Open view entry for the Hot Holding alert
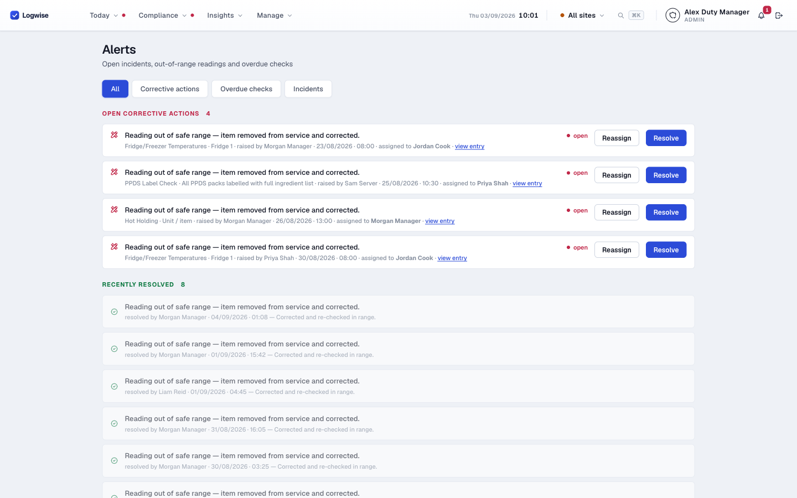Screen dimensions: 797x498 coord(440,221)
